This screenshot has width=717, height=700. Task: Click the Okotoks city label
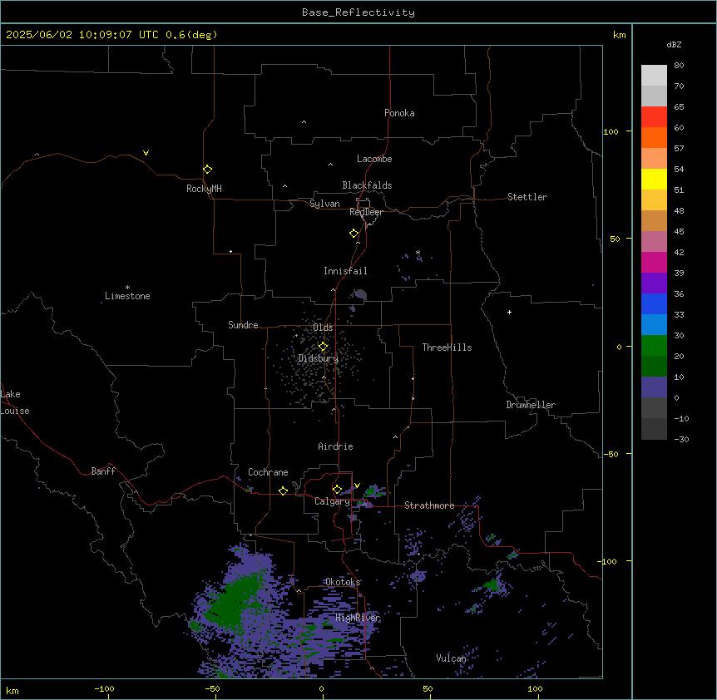343,582
